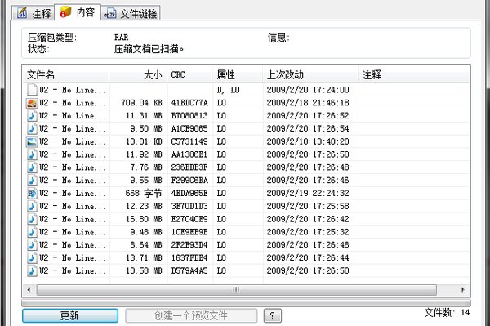This screenshot has width=490, height=326.
Task: Select CRC value D579A4A5
Action: pos(189,270)
